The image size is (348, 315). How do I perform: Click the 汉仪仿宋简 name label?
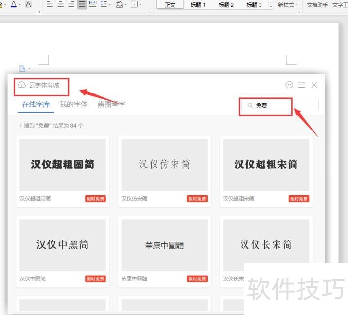tap(134, 198)
